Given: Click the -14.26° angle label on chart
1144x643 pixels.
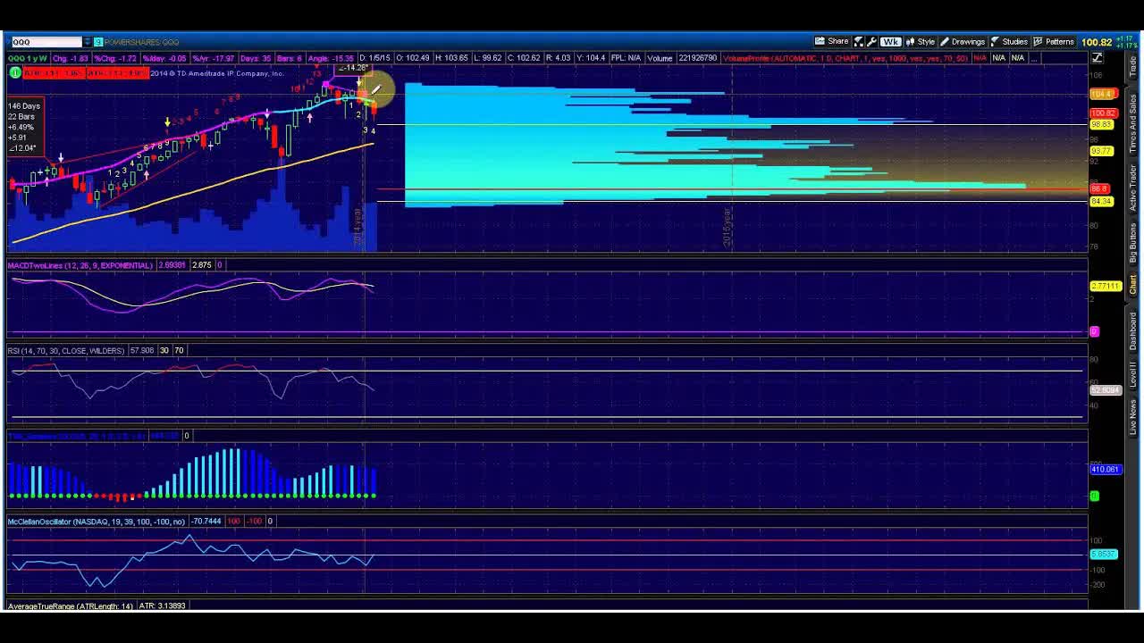Looking at the screenshot, I should coord(354,68).
